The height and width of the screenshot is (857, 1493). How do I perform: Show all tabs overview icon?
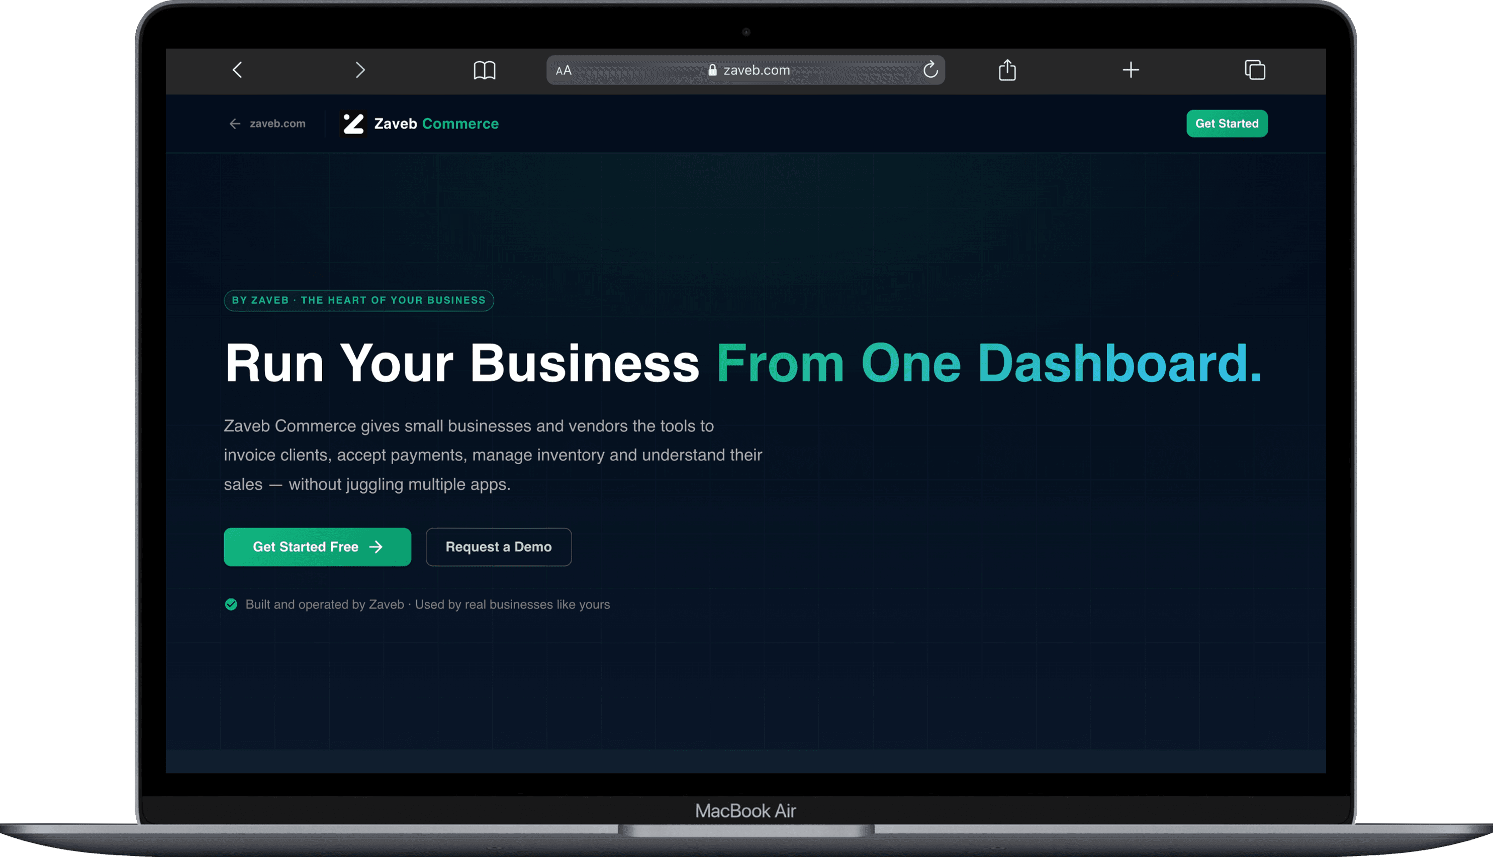[1255, 70]
